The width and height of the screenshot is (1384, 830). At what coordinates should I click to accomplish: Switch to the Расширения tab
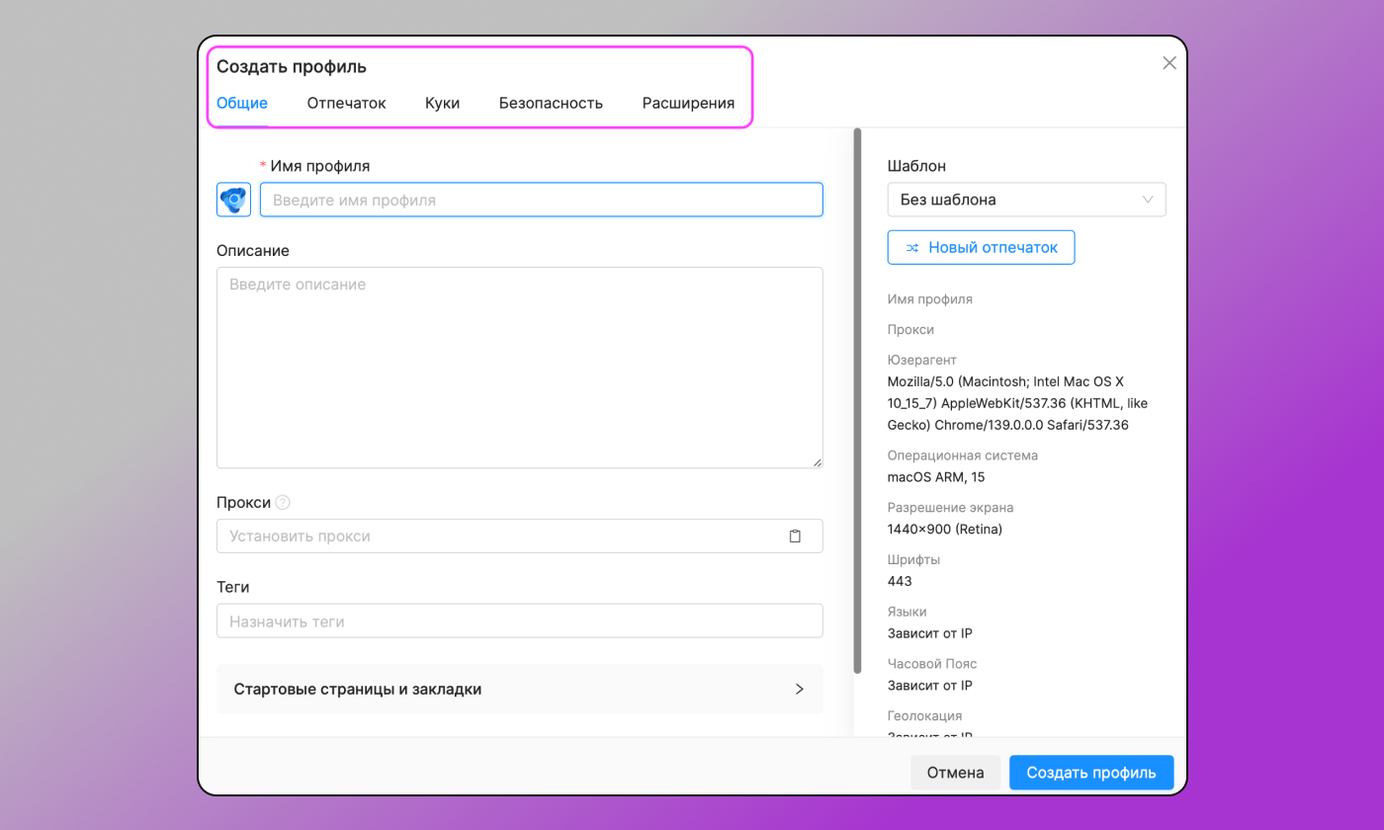click(x=688, y=103)
